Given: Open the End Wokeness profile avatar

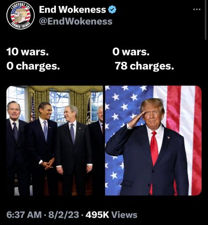Looking at the screenshot, I should [x=21, y=15].
